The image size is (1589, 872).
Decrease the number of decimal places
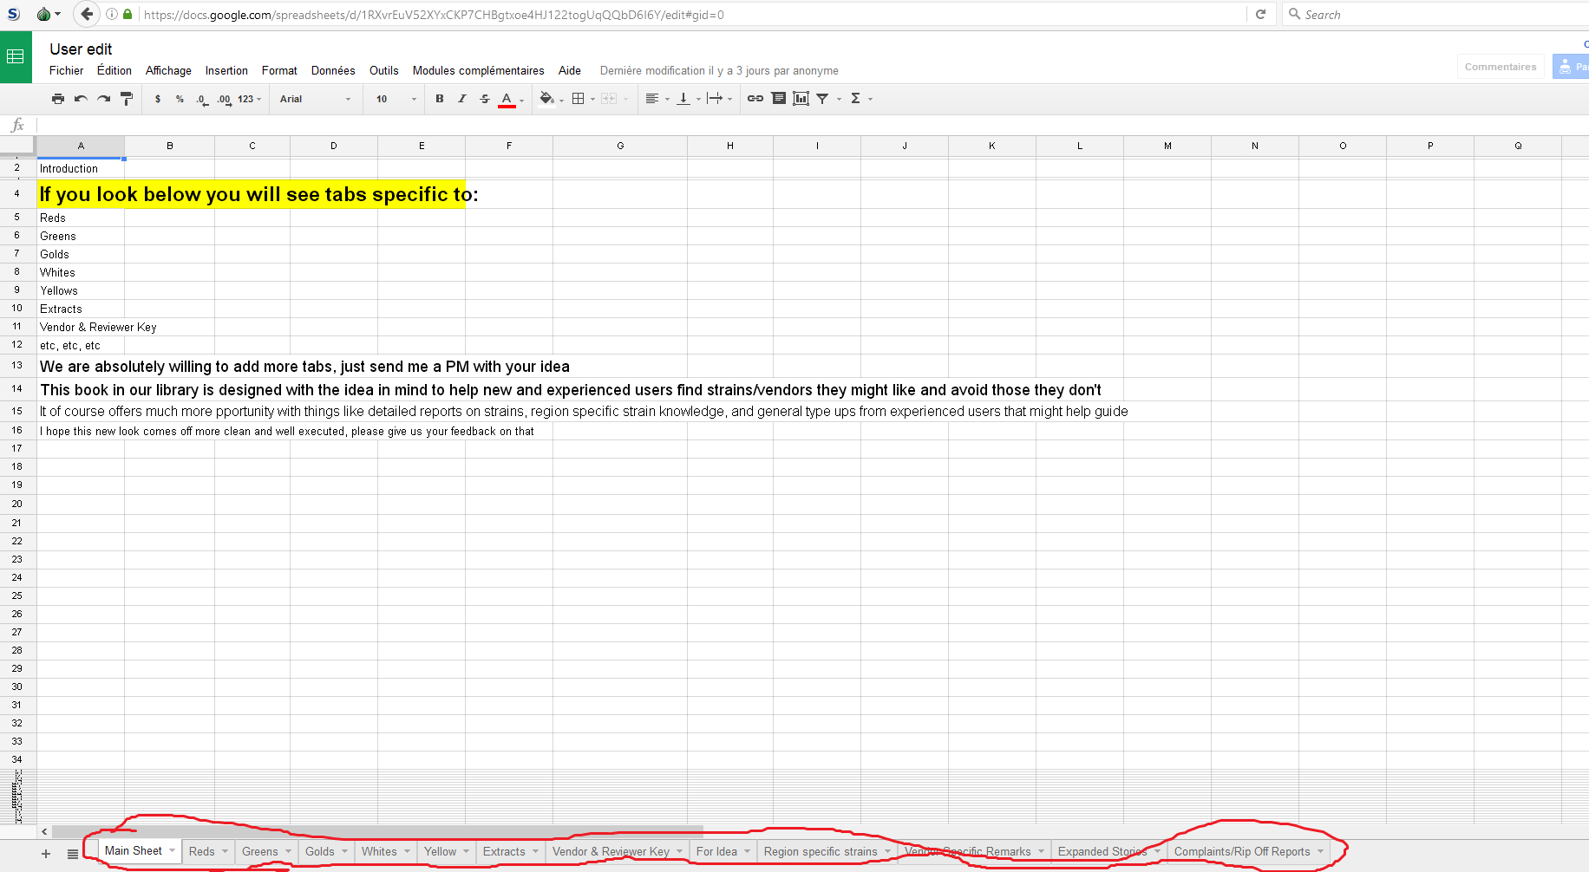click(x=201, y=100)
